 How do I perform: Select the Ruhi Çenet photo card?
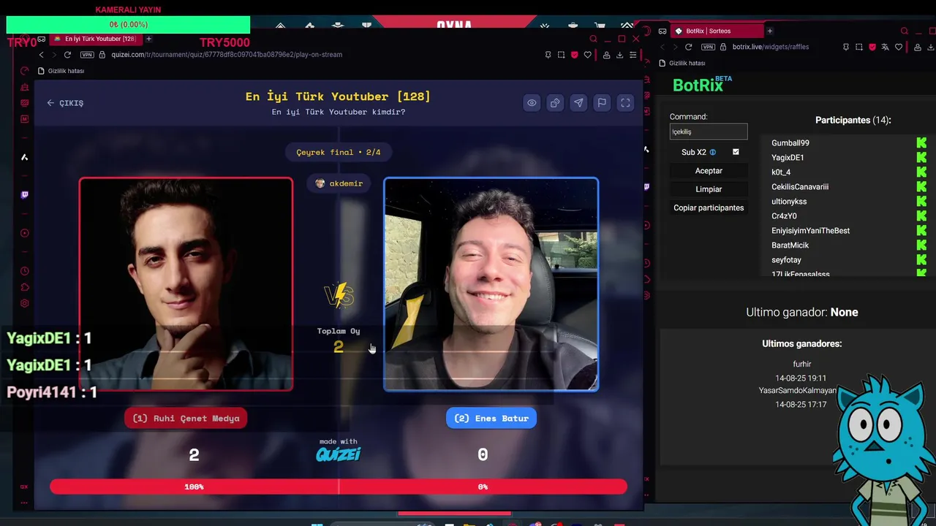(186, 284)
